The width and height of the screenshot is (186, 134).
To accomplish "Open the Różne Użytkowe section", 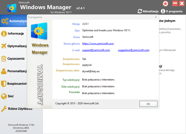I will 20,109.
